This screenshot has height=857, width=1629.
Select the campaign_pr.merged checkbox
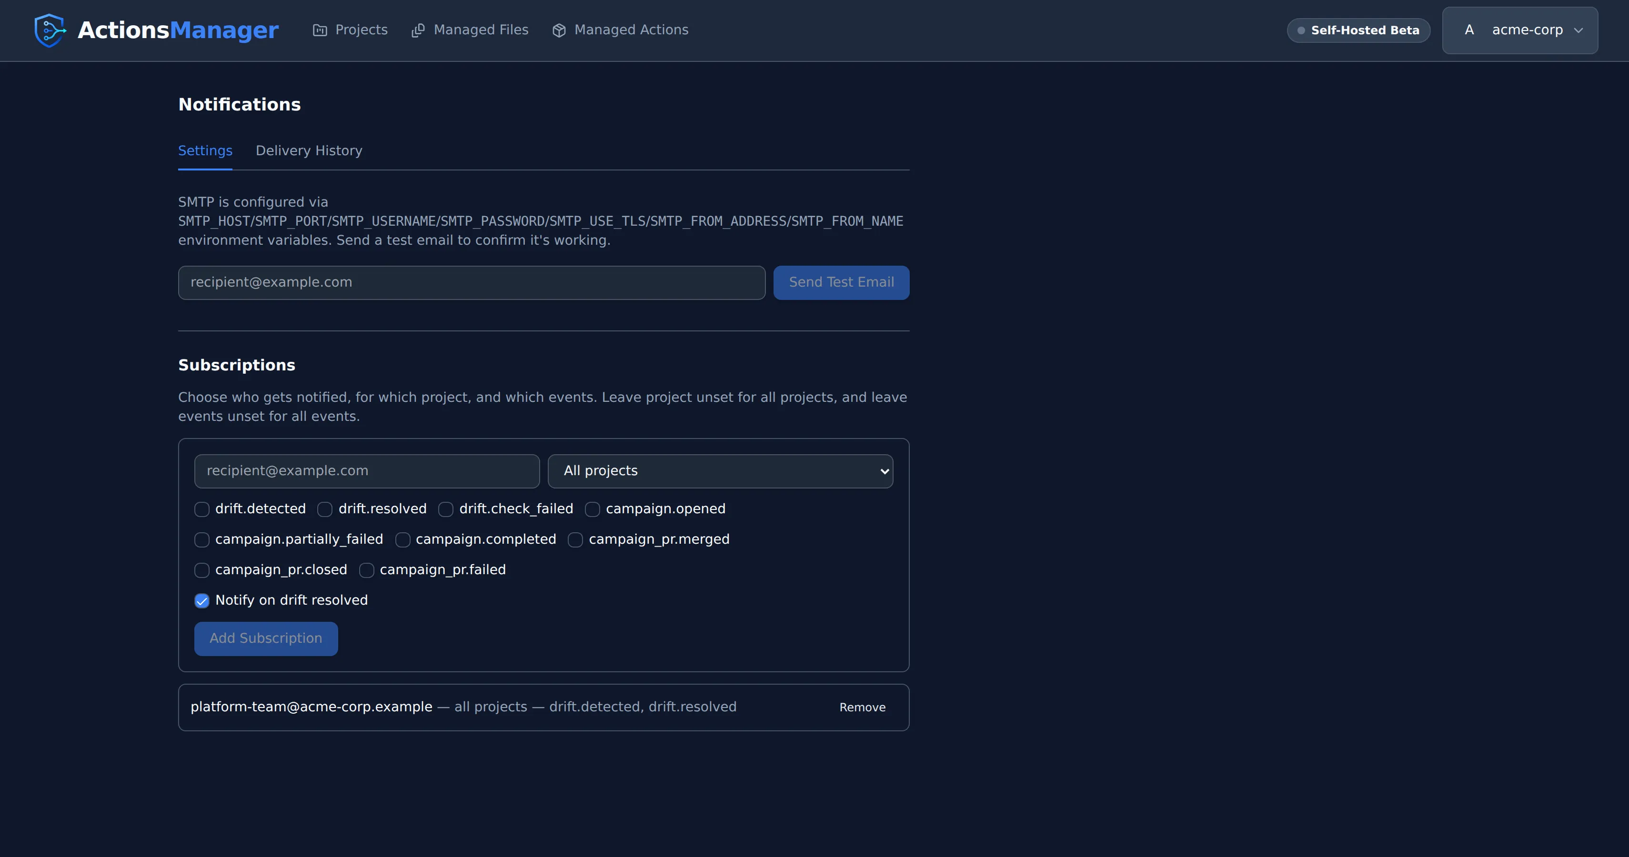(x=575, y=540)
